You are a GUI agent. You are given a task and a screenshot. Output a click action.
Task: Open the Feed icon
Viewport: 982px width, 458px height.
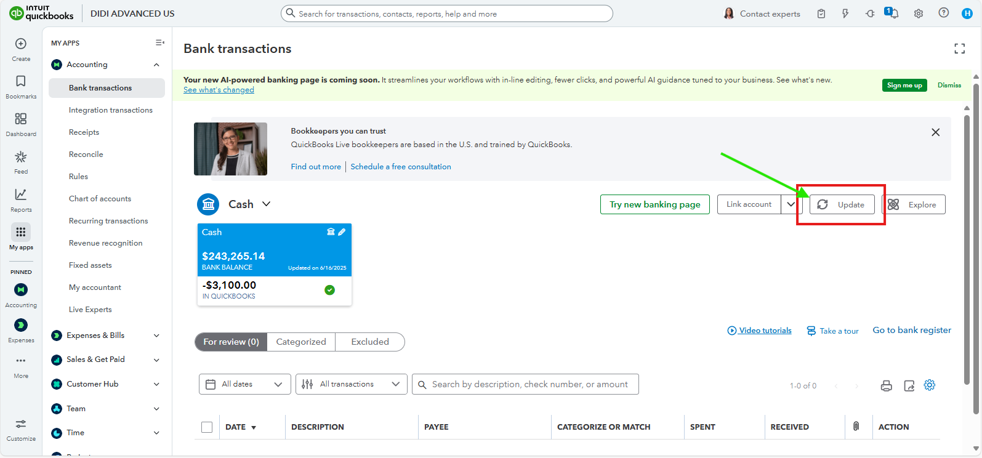[21, 157]
